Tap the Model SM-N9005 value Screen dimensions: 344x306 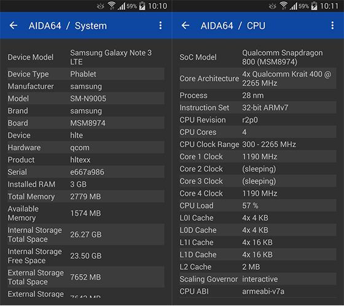tap(88, 99)
